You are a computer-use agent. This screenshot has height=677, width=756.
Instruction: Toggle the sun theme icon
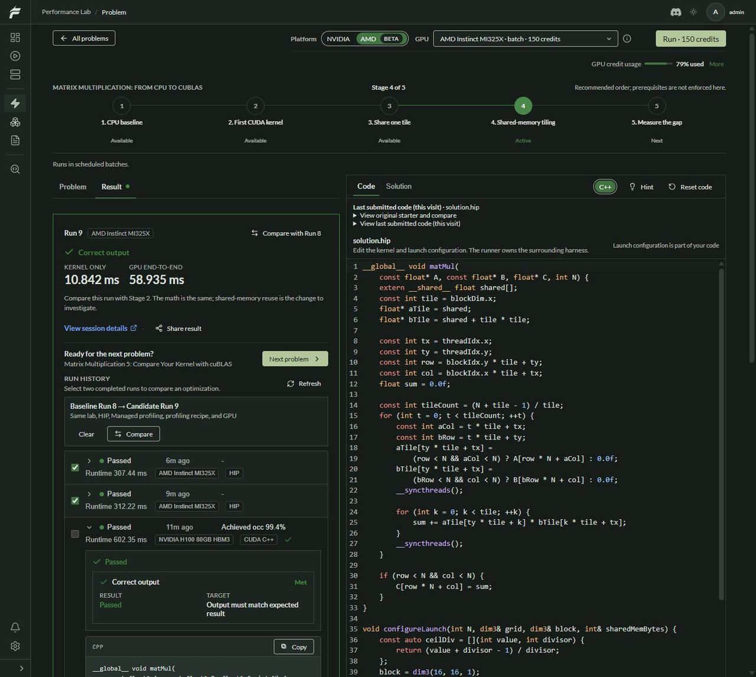point(693,12)
